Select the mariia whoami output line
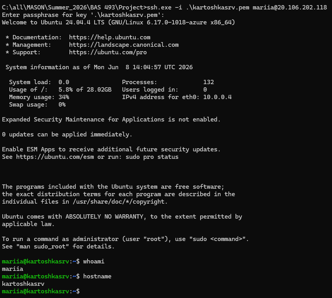This screenshot has height=298, width=332. click(13, 269)
